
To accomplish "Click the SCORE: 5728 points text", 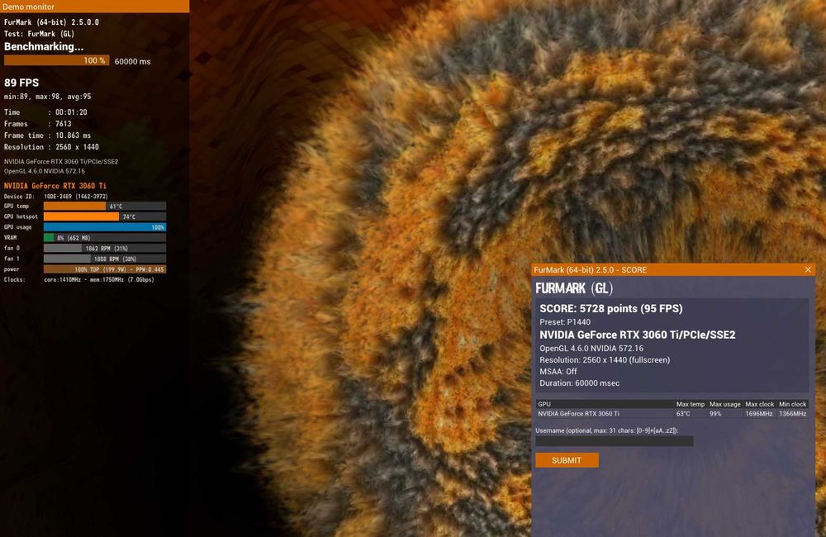I will click(611, 308).
